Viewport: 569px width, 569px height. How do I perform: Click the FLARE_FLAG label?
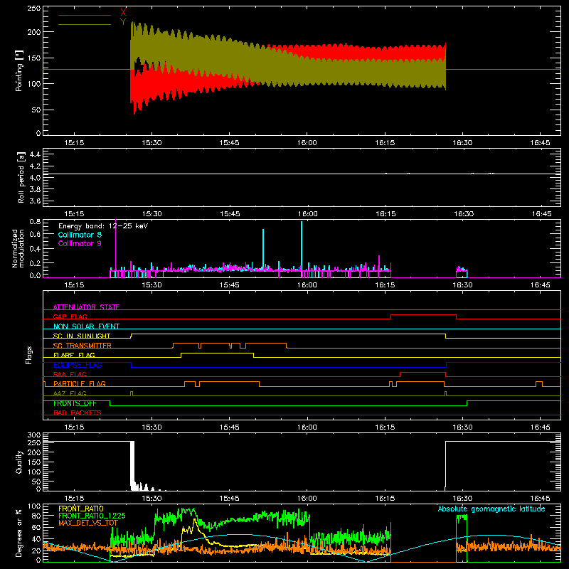tap(74, 355)
